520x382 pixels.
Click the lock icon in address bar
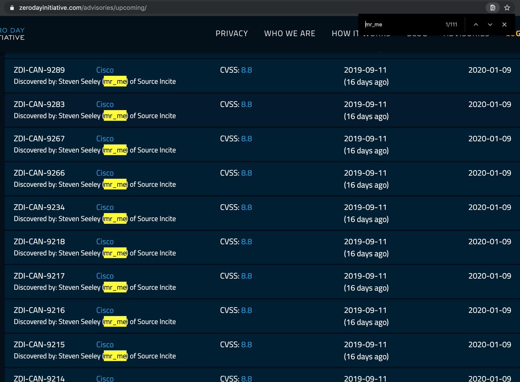click(x=12, y=8)
